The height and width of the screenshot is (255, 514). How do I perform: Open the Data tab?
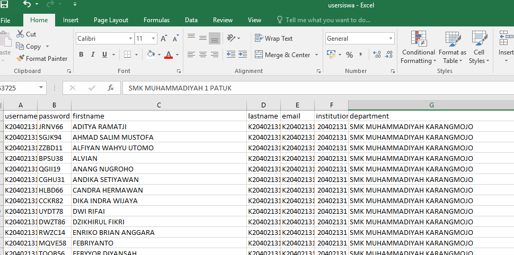(x=191, y=20)
